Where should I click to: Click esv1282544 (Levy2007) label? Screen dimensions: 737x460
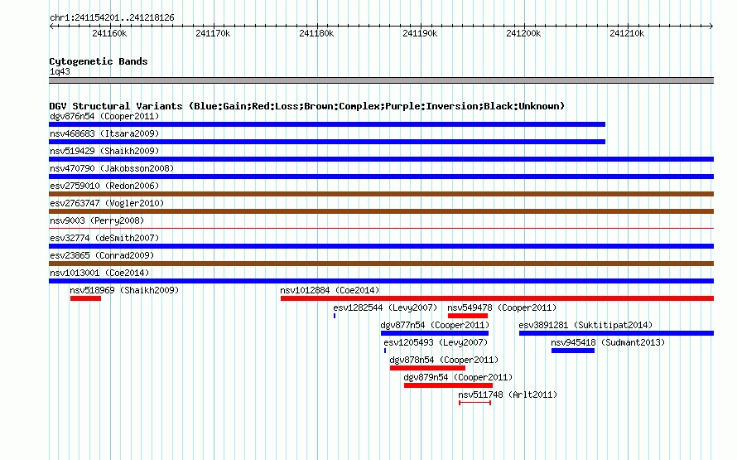(x=385, y=307)
